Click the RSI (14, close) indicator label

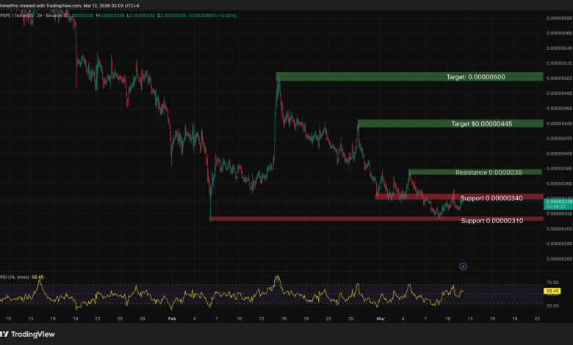tap(15, 277)
